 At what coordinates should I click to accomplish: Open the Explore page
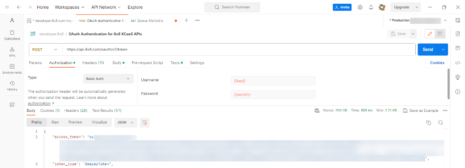click(135, 7)
